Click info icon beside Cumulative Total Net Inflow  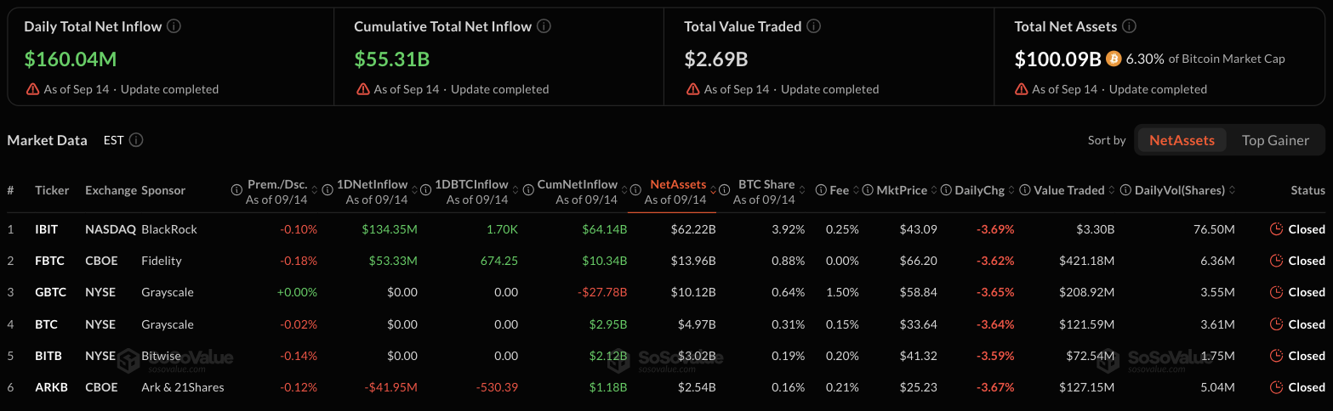tap(544, 26)
